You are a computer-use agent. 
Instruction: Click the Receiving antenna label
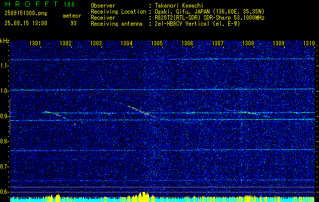(x=117, y=24)
